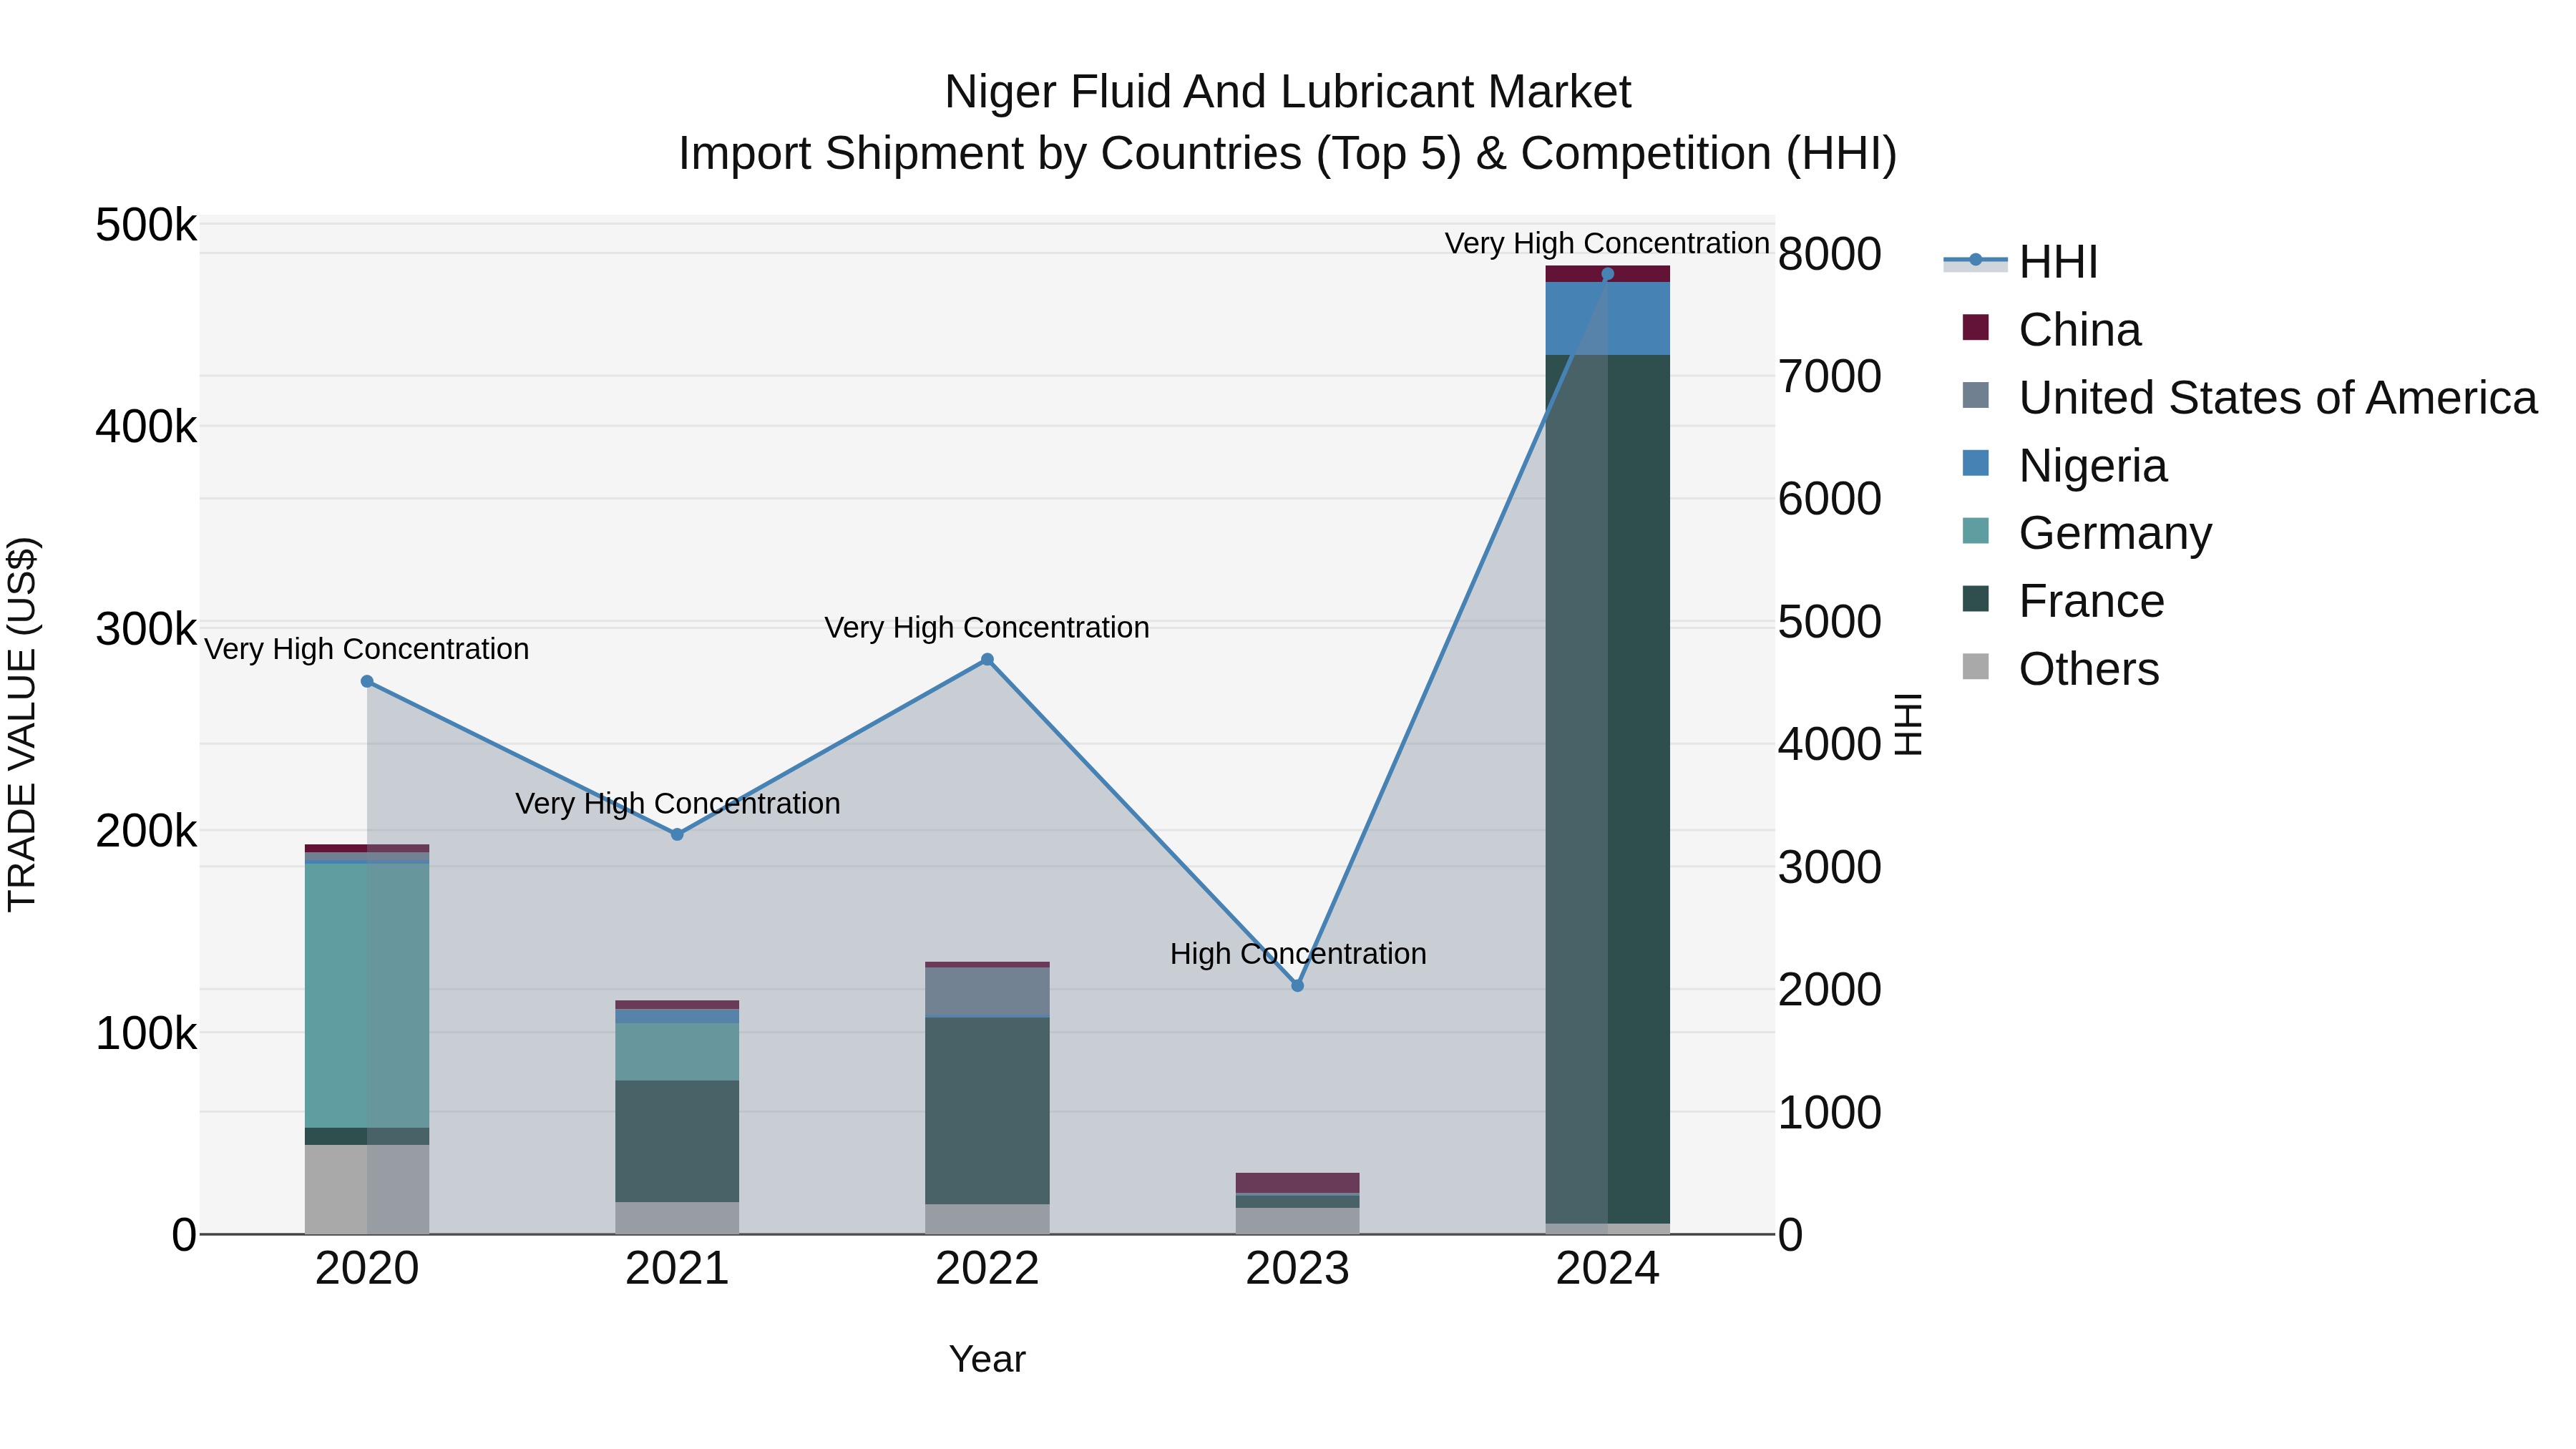This screenshot has height=1449, width=2576.
Task: Toggle the Others legend entry
Action: pyautogui.click(x=2061, y=668)
